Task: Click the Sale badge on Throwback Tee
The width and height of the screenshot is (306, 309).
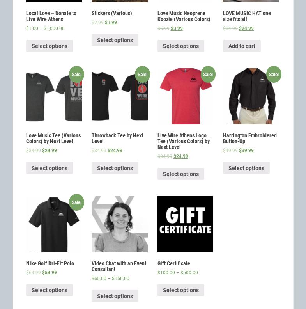Action: coord(142,74)
